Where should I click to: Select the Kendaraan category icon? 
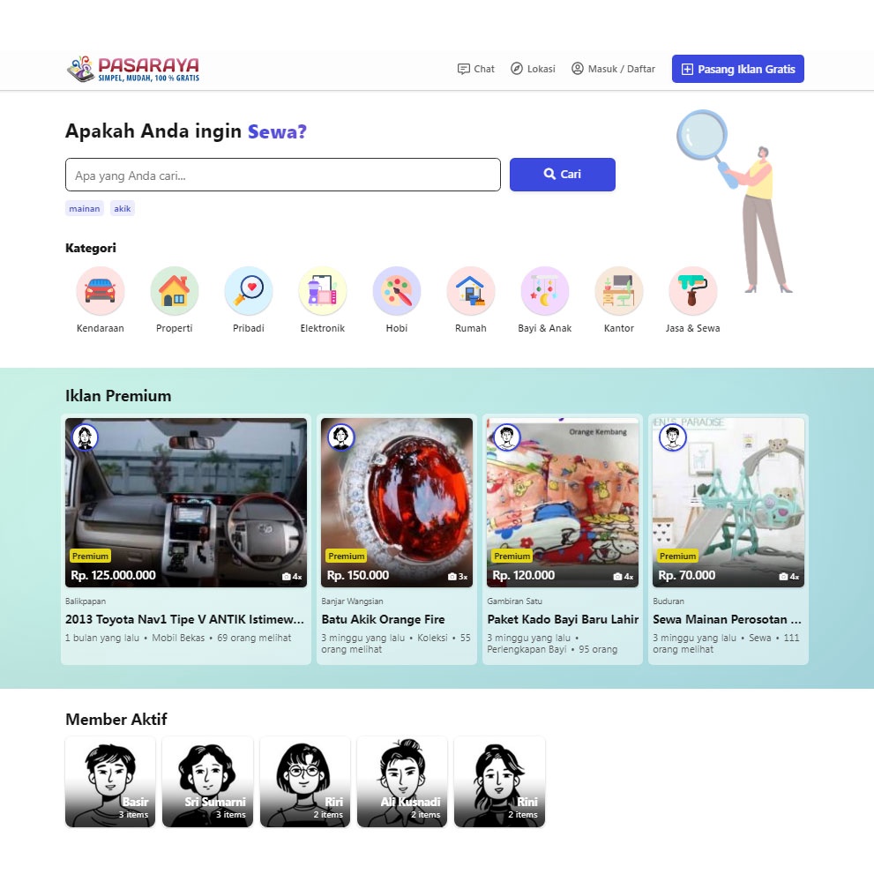click(x=100, y=290)
